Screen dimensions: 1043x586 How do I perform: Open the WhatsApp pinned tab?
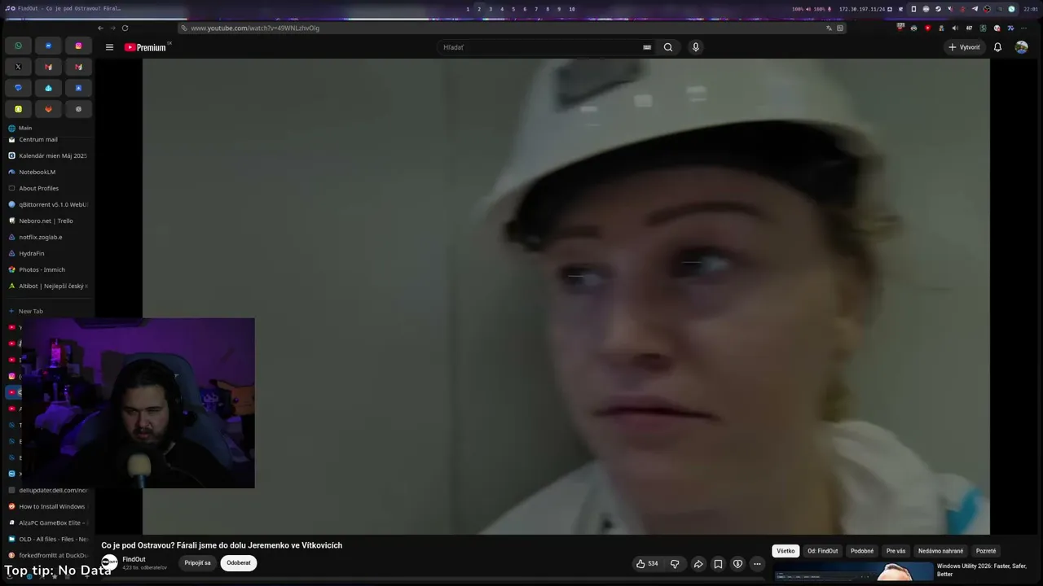click(x=18, y=46)
